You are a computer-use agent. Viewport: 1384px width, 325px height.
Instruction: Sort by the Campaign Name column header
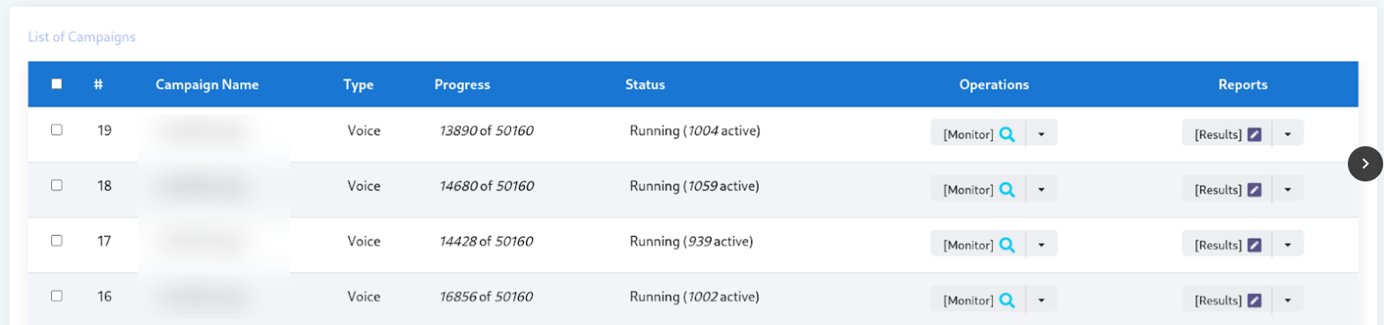click(x=207, y=85)
